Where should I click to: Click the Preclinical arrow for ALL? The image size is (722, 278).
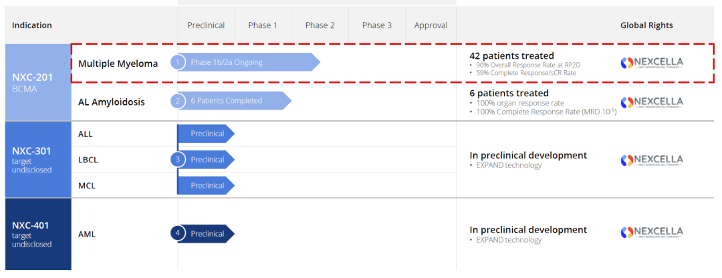[x=207, y=134]
